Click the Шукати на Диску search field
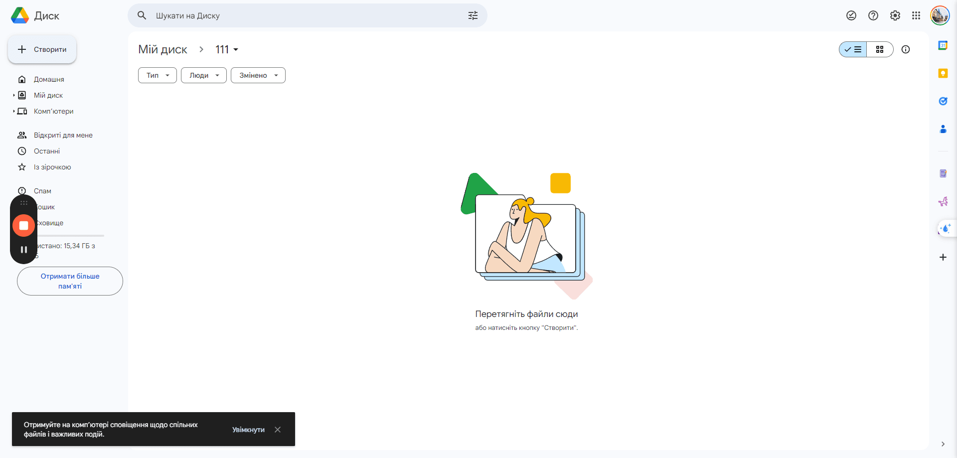This screenshot has width=957, height=458. [x=308, y=15]
